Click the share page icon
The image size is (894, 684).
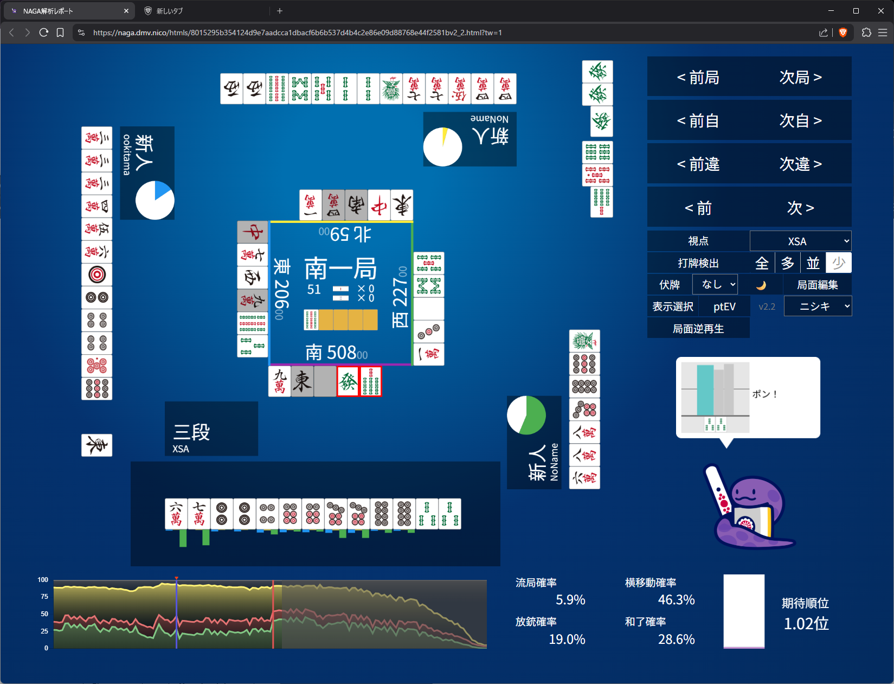(x=823, y=33)
